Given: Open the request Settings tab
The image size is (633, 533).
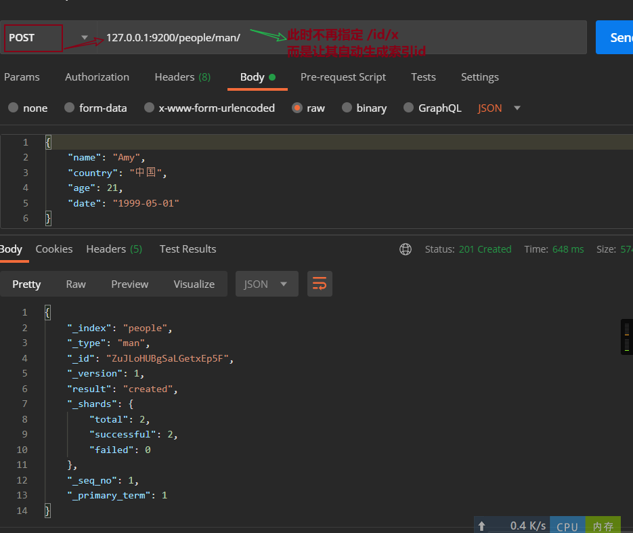Looking at the screenshot, I should pyautogui.click(x=479, y=77).
